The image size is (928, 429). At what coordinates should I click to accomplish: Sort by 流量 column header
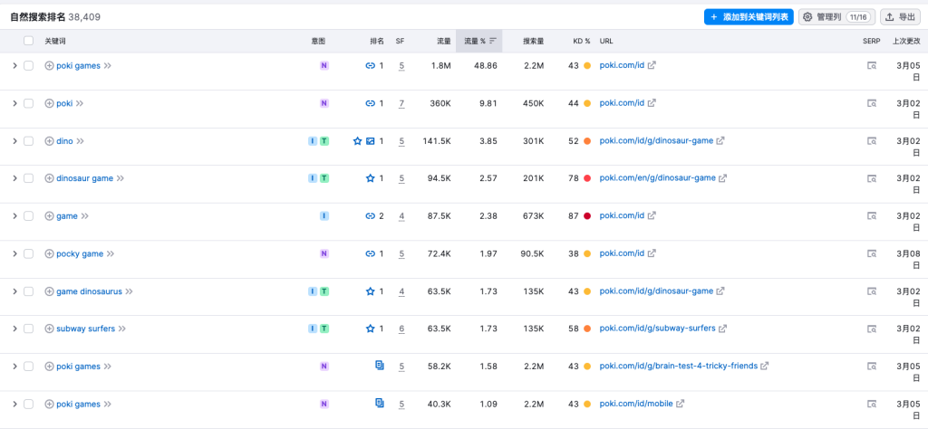444,42
